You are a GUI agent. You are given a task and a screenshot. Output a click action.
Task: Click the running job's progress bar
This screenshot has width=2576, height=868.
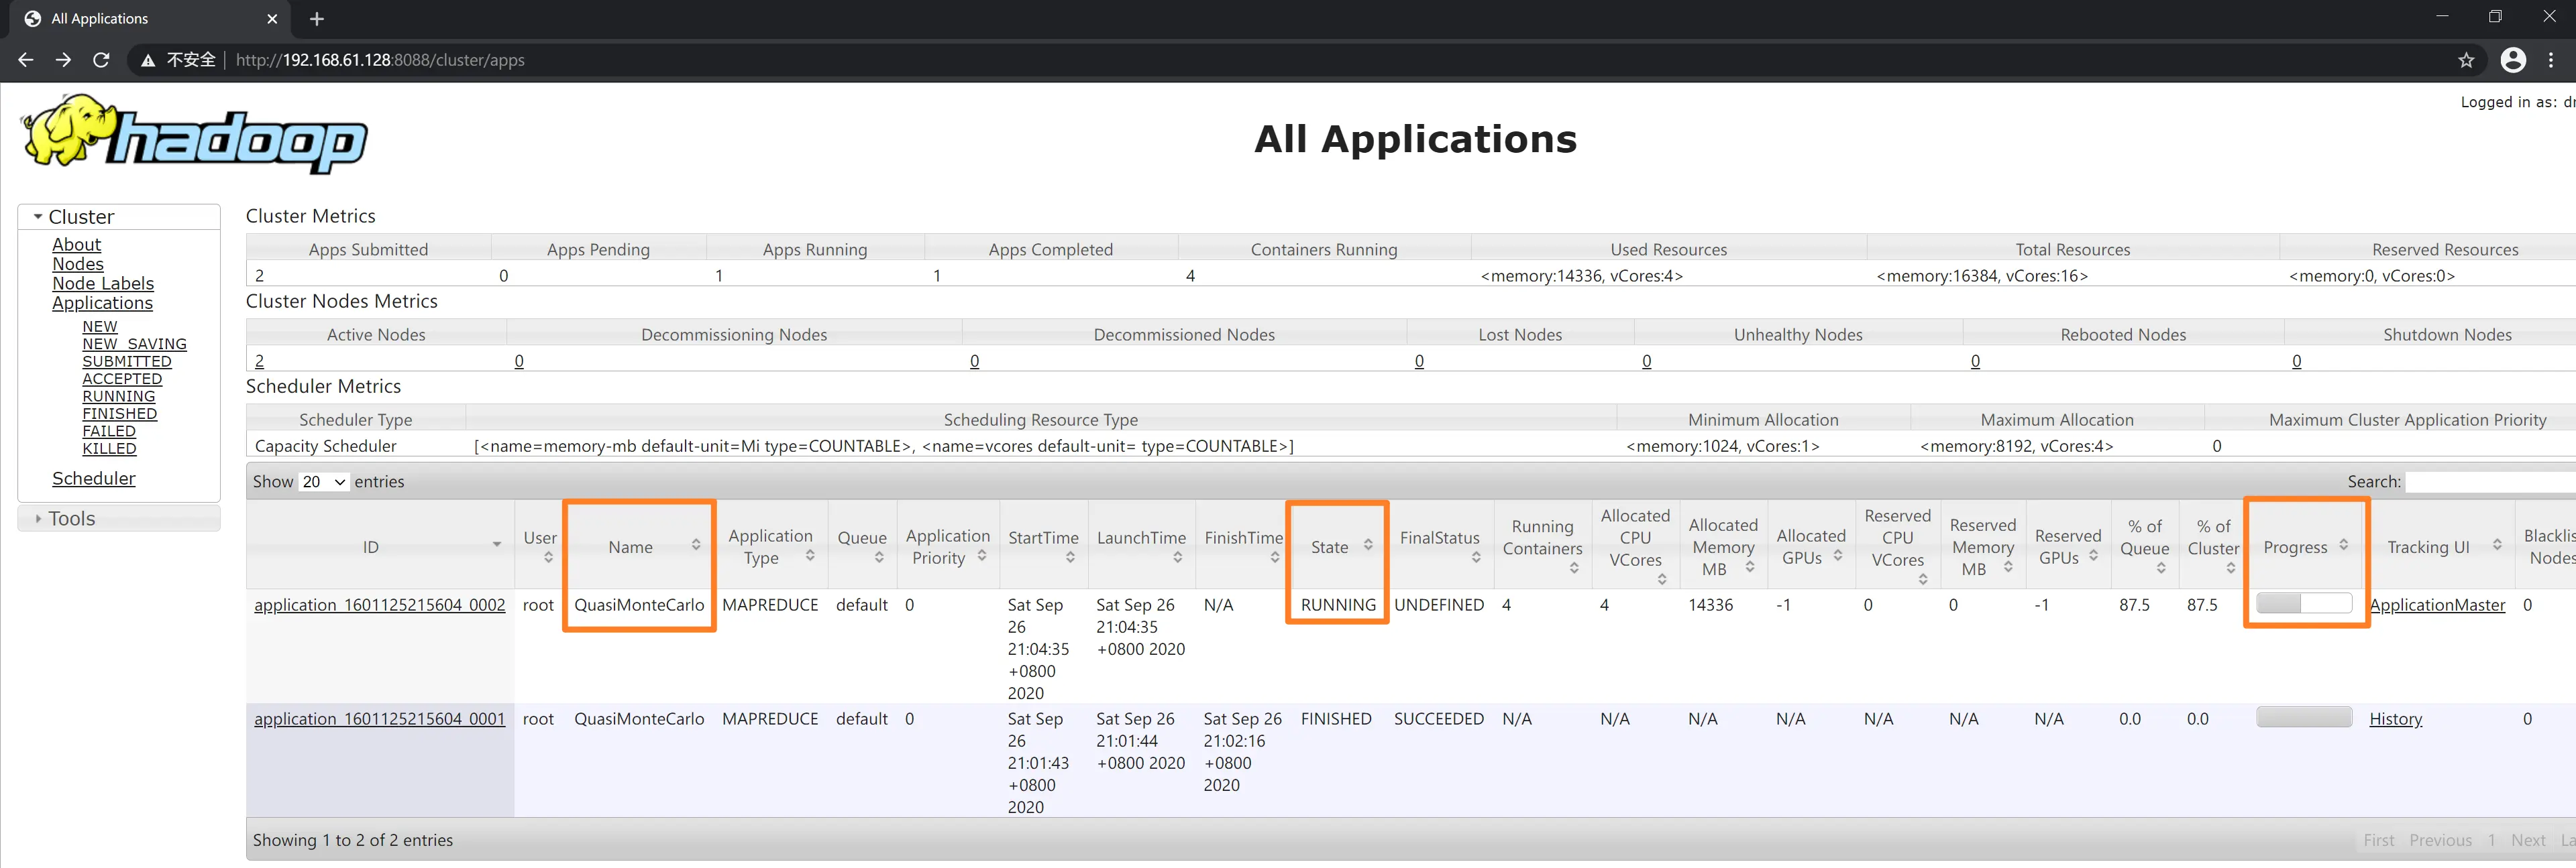(x=2303, y=603)
